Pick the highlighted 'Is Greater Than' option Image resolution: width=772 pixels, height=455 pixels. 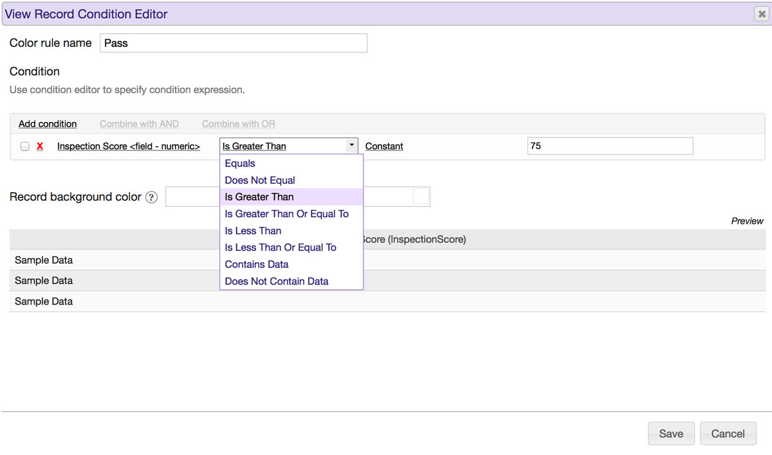coord(259,197)
